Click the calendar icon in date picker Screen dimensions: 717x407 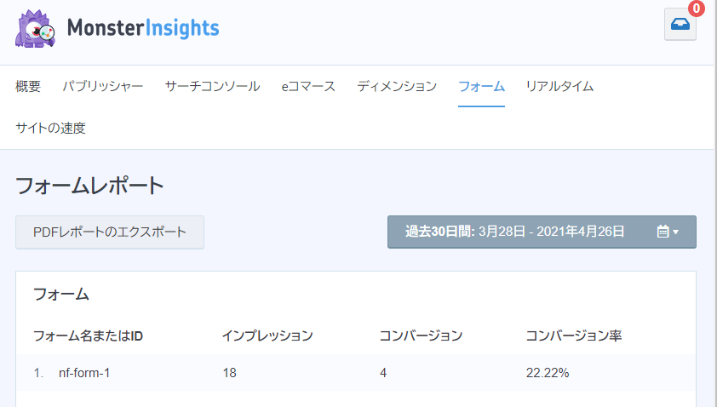663,232
